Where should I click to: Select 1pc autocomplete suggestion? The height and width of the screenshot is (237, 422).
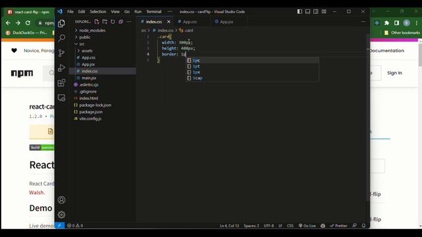(x=252, y=61)
